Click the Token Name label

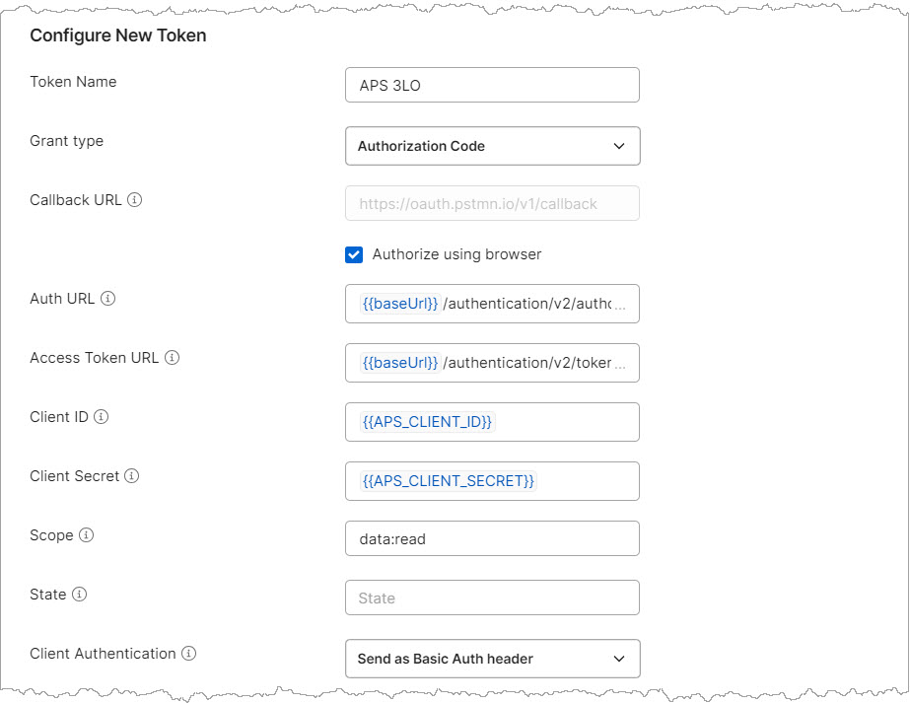73,82
